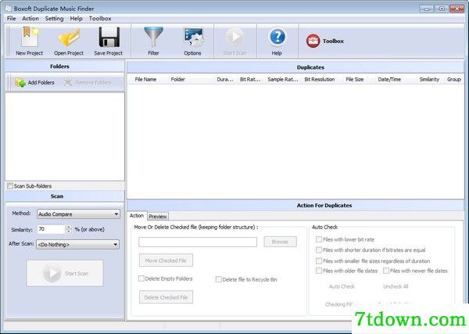Open the Filter funnel tool
Image resolution: width=469 pixels, height=334 pixels.
[x=153, y=41]
